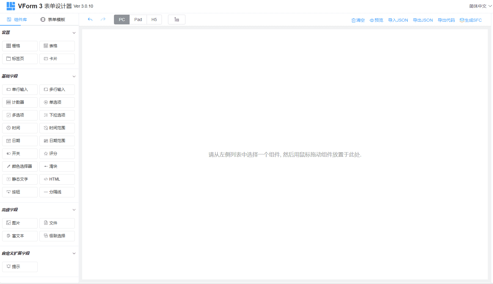The width and height of the screenshot is (493, 284).
Task: Click the redo arrow icon
Action: point(103,19)
